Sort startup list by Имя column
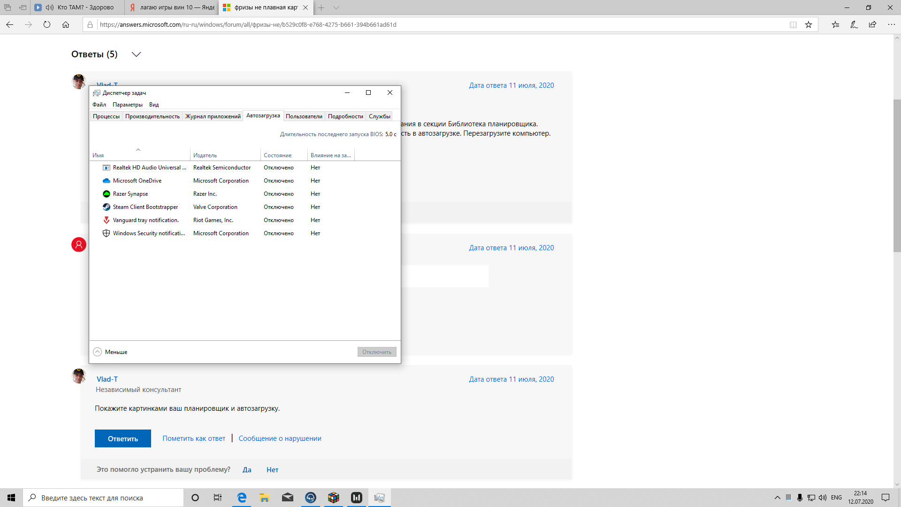 tap(140, 155)
